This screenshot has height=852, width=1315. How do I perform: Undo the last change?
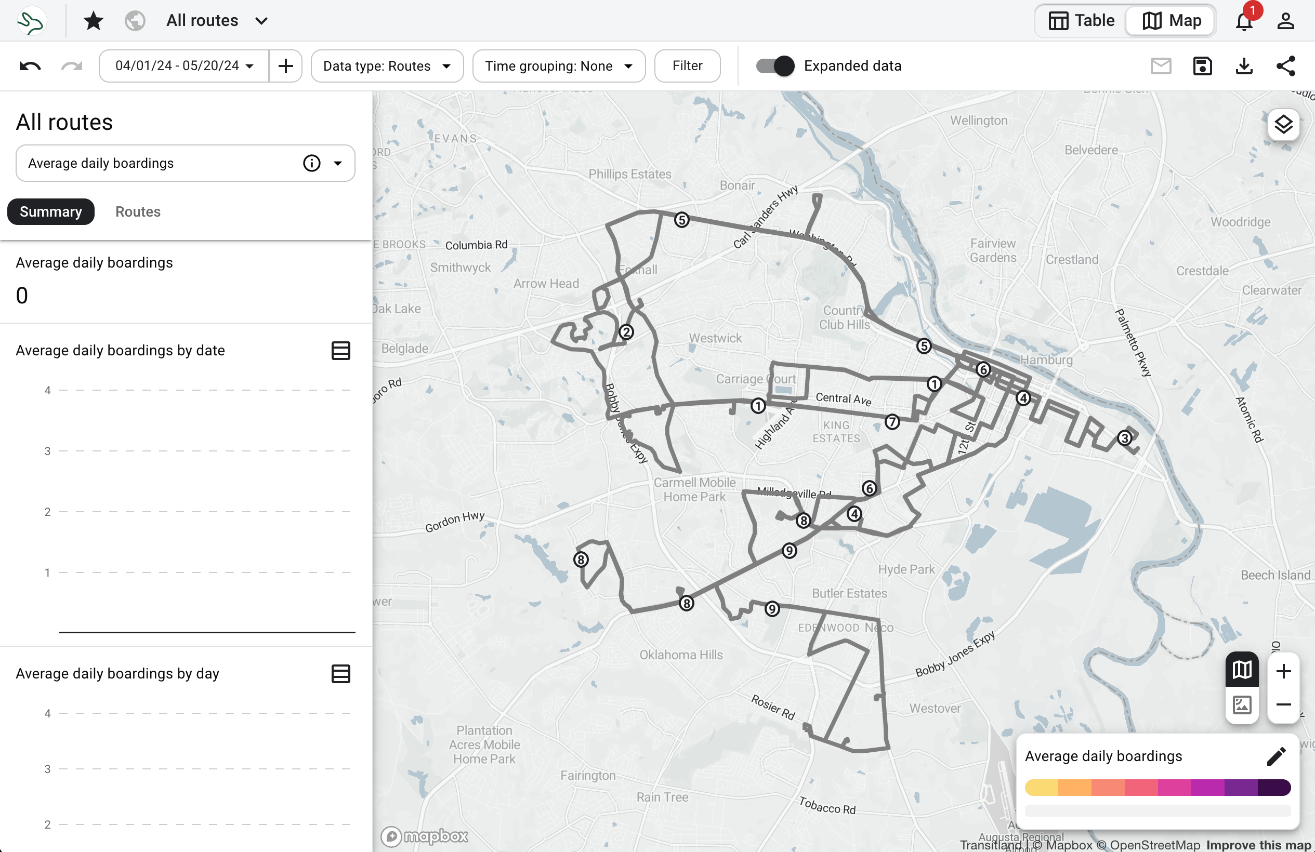[30, 65]
